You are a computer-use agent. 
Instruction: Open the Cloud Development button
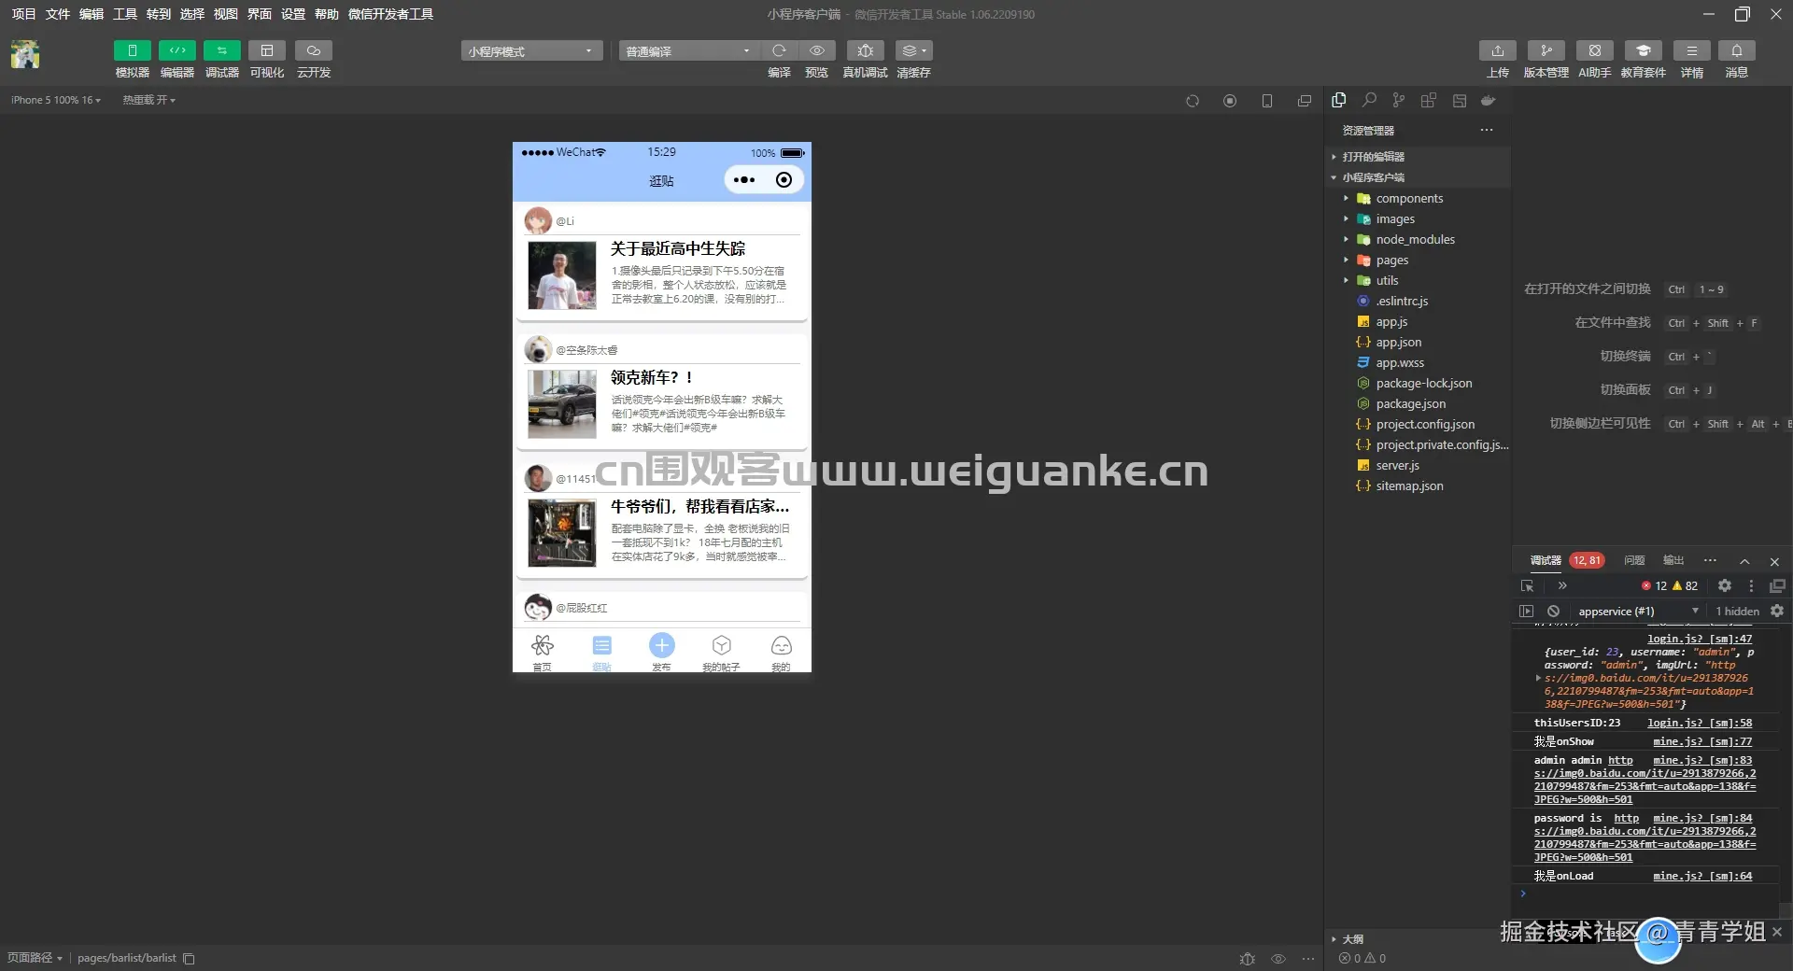pos(314,50)
